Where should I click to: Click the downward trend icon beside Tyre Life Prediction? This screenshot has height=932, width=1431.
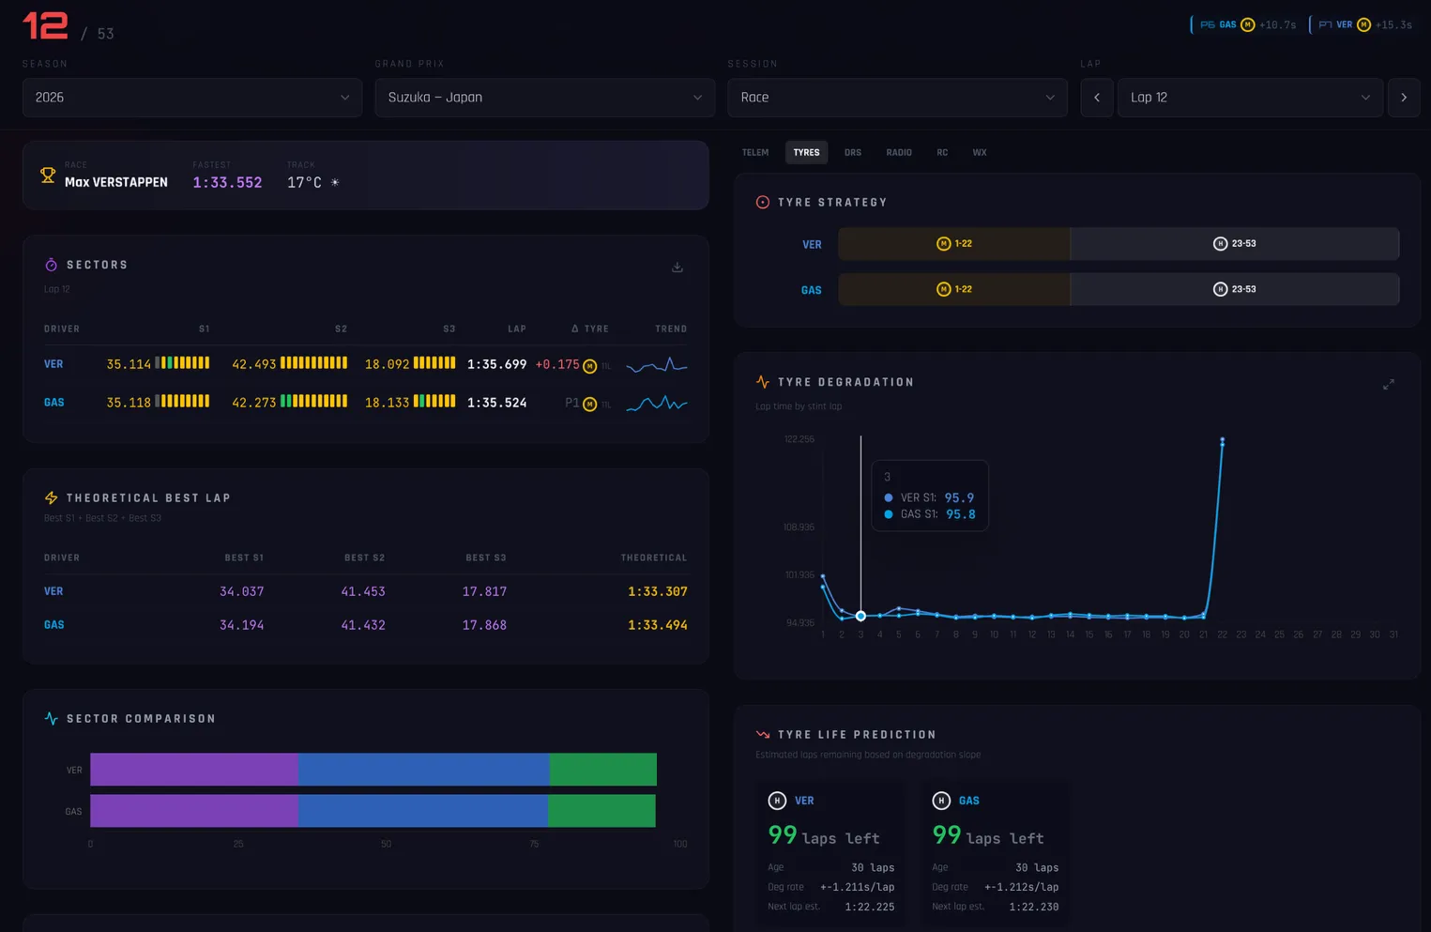tap(763, 734)
